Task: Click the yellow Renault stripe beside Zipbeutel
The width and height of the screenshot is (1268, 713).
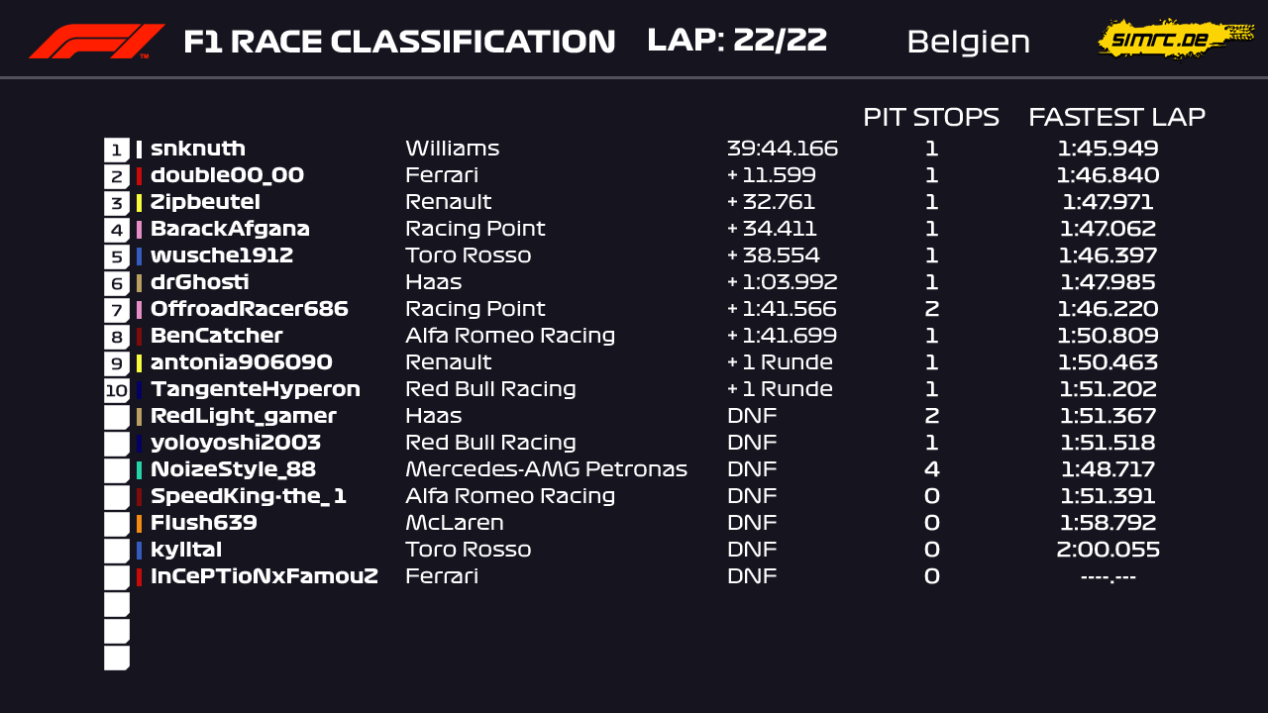Action: pyautogui.click(x=139, y=203)
